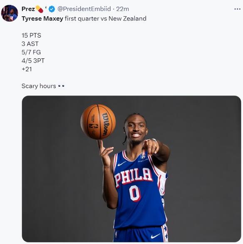Click the Scary hours text
Viewport: 243px width, 244px height.
pos(39,86)
